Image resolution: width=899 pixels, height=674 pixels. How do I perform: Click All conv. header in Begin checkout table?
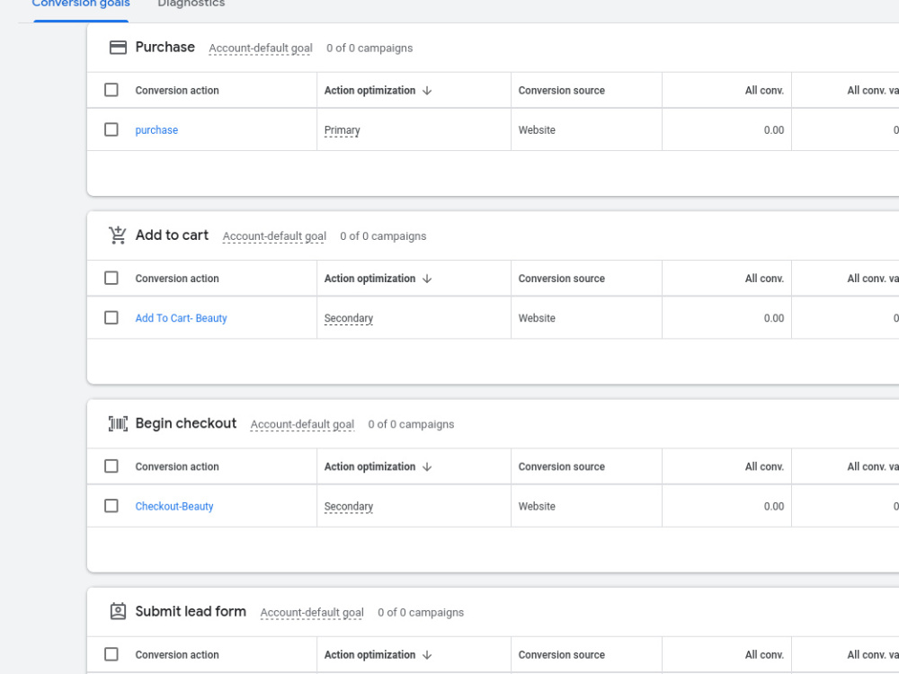point(764,466)
